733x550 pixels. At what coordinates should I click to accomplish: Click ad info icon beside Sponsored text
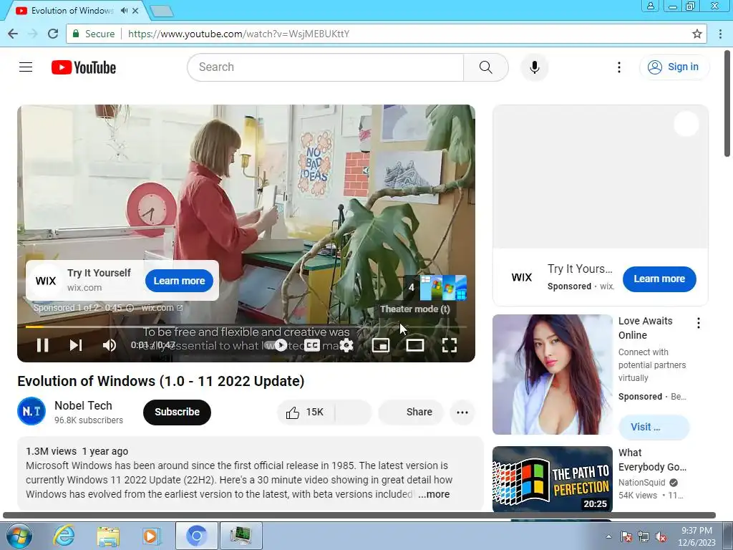[130, 308]
